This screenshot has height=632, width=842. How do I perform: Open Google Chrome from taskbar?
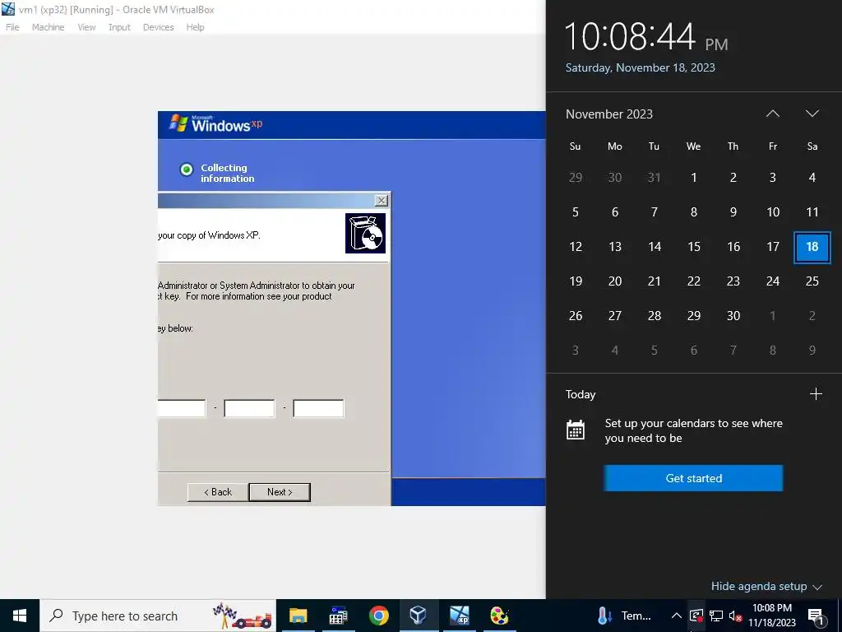pos(378,616)
